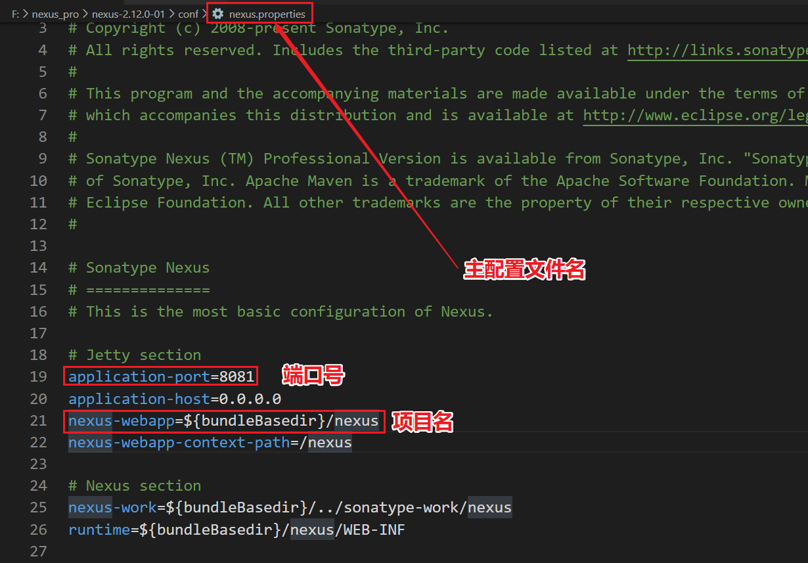Click line number 19 in the gutter
The height and width of the screenshot is (563, 808).
coord(39,376)
